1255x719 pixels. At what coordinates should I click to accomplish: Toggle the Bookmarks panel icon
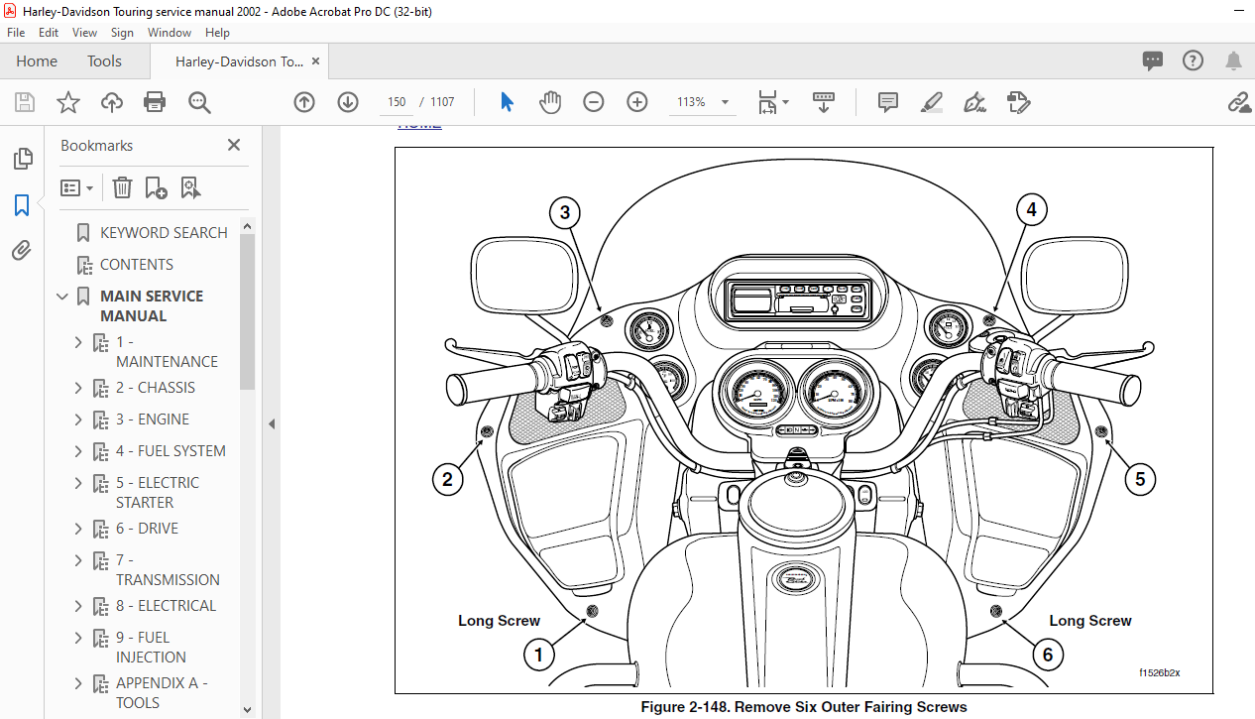pyautogui.click(x=22, y=205)
